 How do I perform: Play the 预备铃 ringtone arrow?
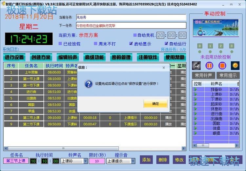coord(196,89)
